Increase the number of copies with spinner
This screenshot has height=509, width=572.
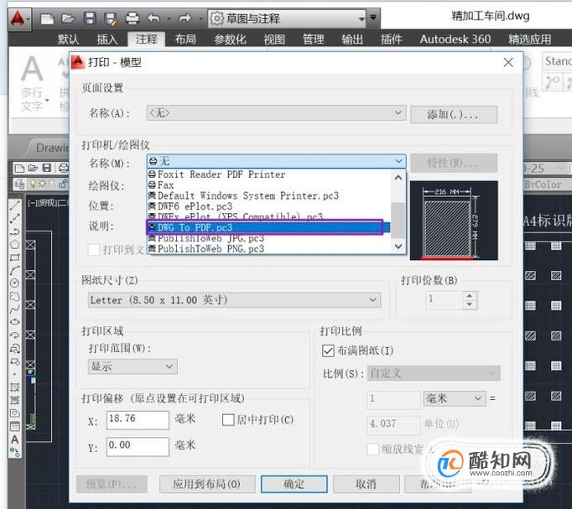tap(470, 296)
